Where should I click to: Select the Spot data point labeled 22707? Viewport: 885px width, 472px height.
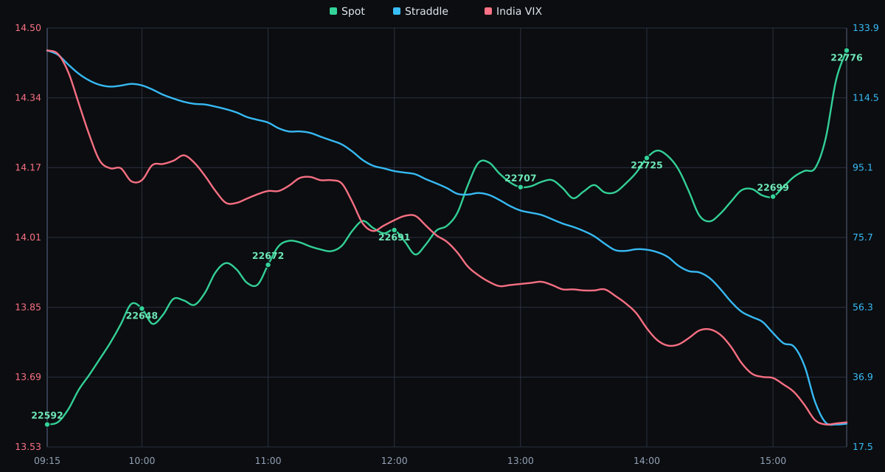(x=520, y=187)
